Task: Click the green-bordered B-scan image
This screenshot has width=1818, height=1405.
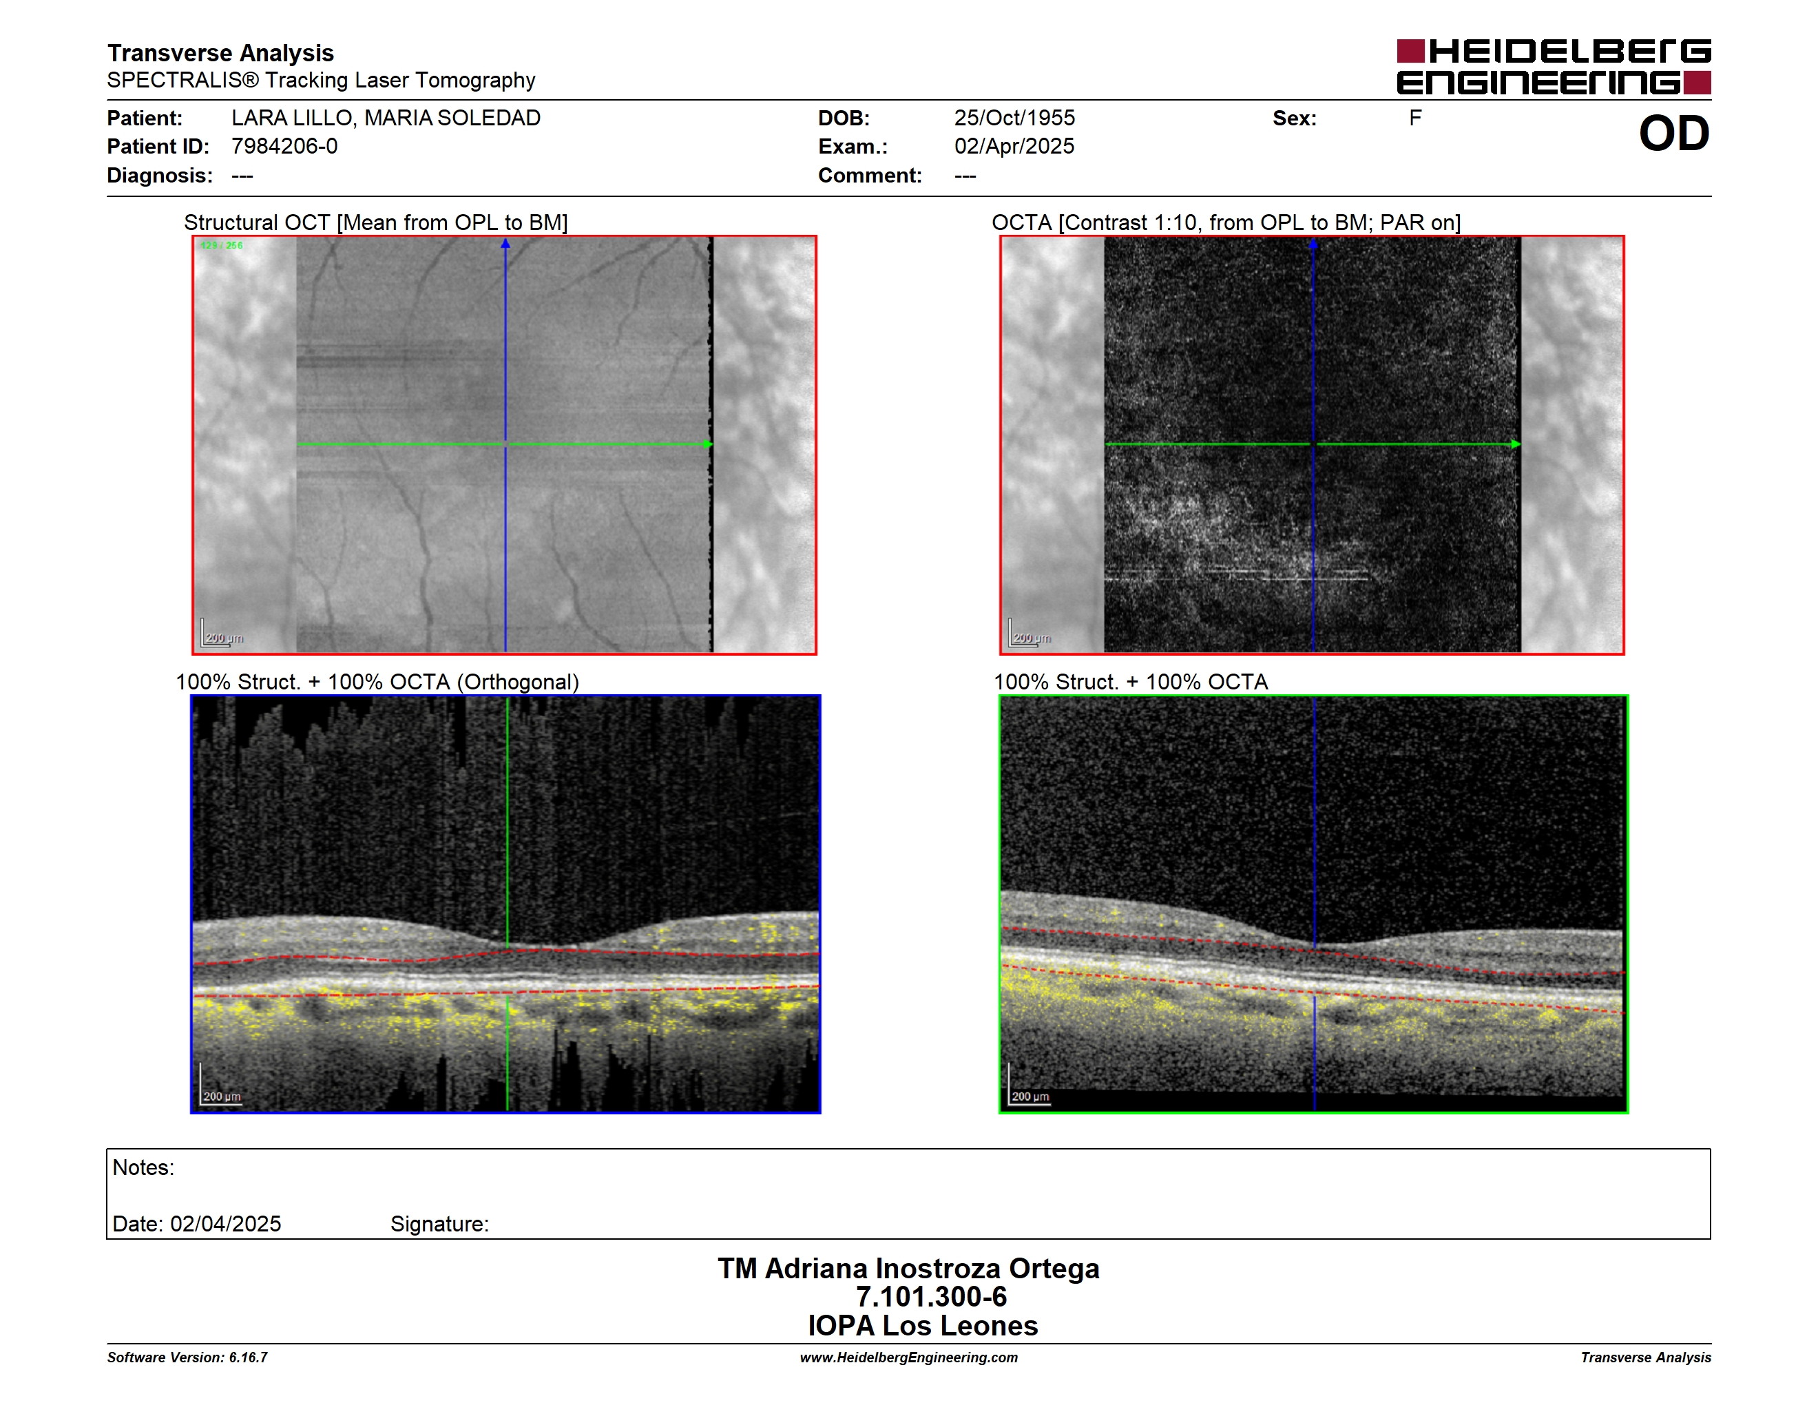Action: 1313,904
